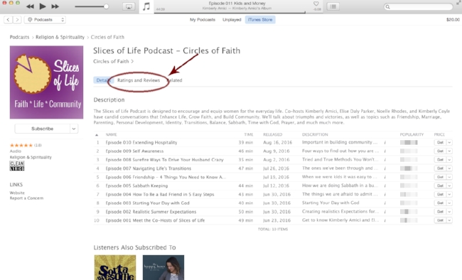Get Episode 009 Self Awareness
Image resolution: width=462 pixels, height=280 pixels.
point(440,151)
